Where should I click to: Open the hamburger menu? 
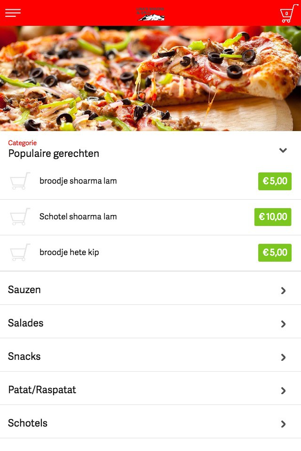tap(13, 13)
